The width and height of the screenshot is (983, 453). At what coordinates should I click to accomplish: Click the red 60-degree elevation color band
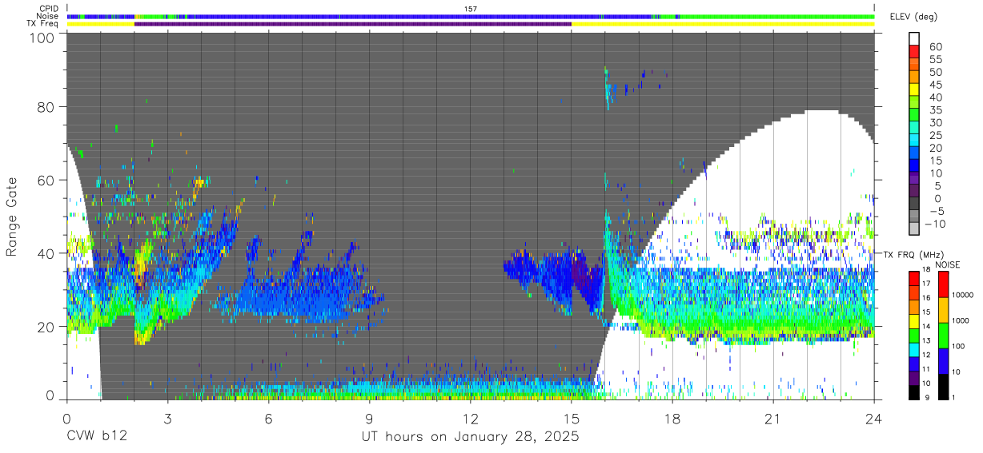pos(914,53)
